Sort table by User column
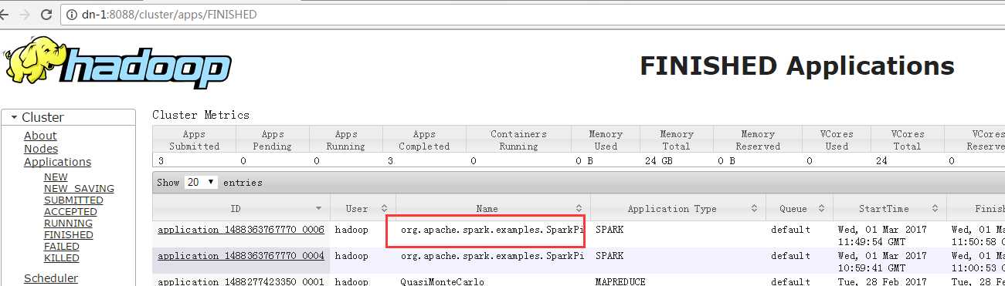This screenshot has width=1005, height=286. coord(362,209)
